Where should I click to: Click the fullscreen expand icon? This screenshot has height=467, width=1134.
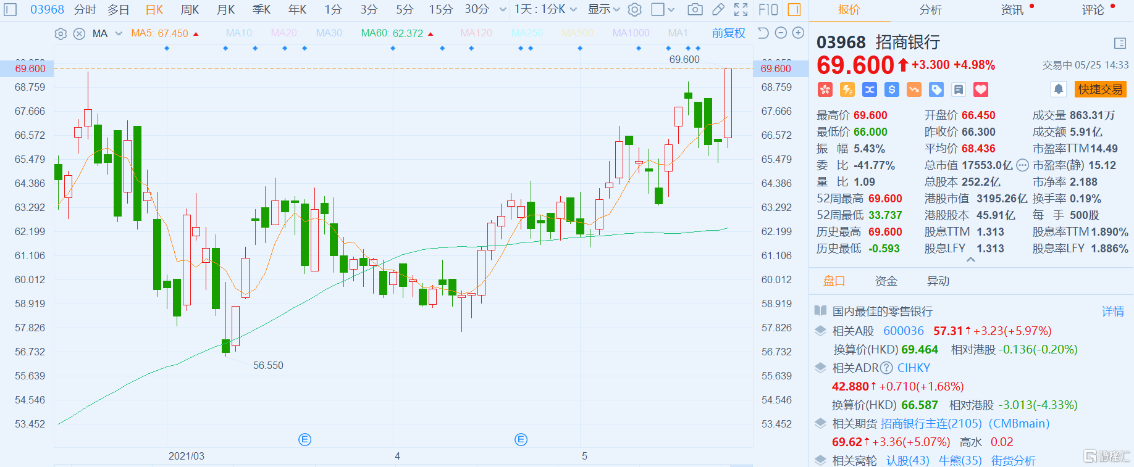coord(741,9)
